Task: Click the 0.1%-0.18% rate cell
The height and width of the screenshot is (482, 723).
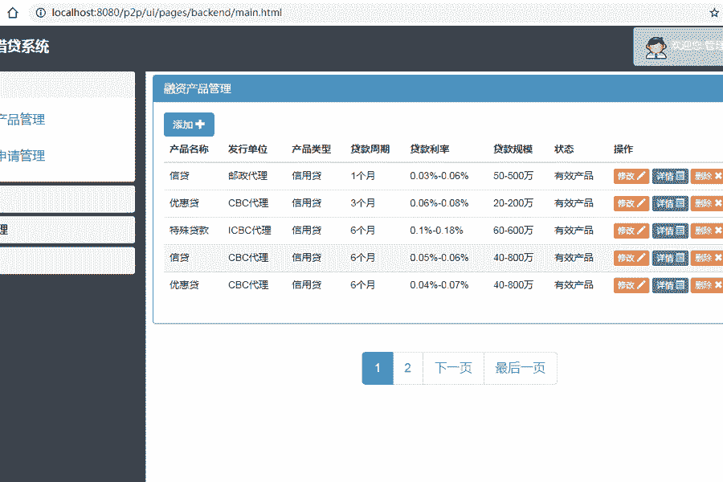Action: tap(436, 231)
